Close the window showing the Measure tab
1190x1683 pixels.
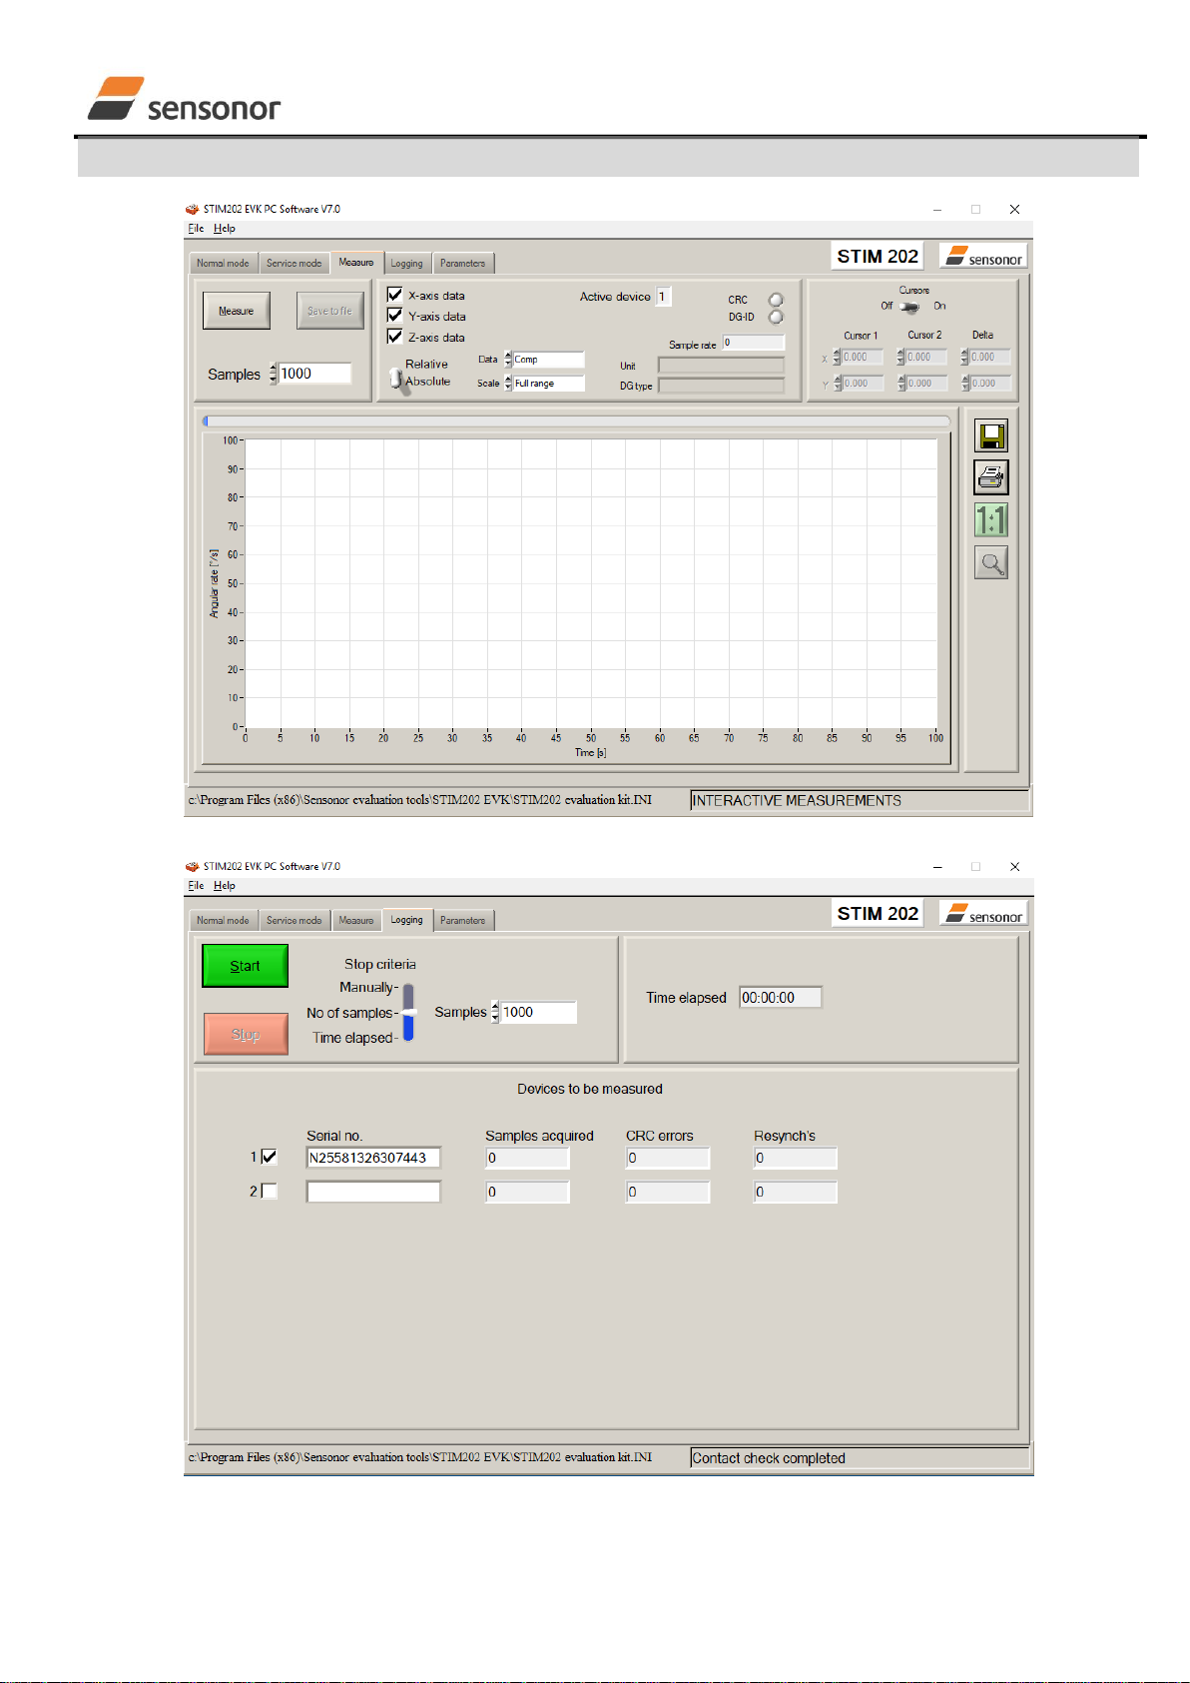[x=1014, y=209]
